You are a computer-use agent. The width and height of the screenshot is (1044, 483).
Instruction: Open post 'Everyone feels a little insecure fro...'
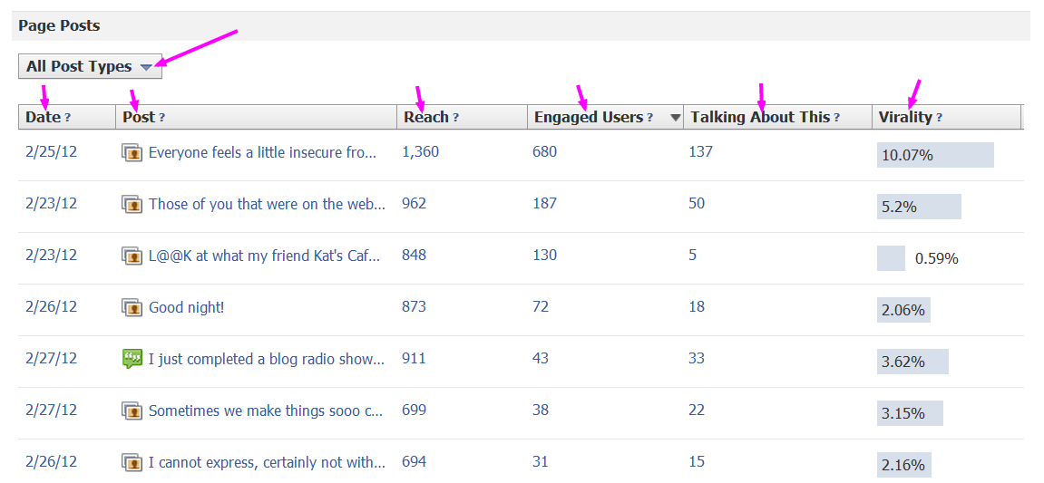pyautogui.click(x=262, y=153)
